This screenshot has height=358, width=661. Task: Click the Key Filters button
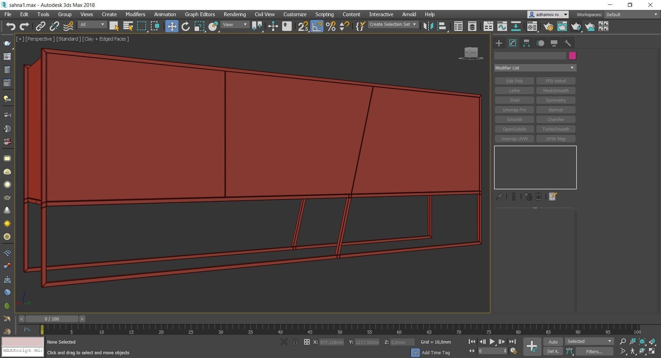point(594,351)
